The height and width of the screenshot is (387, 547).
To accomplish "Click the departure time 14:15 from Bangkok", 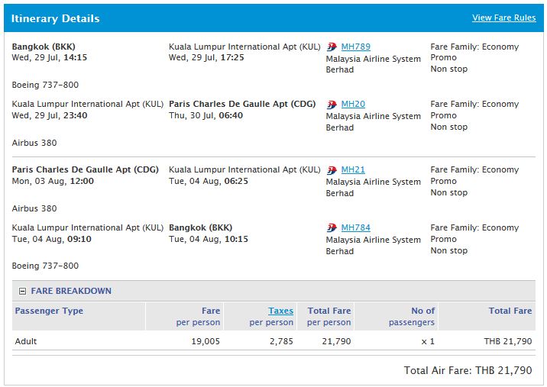I will point(76,57).
